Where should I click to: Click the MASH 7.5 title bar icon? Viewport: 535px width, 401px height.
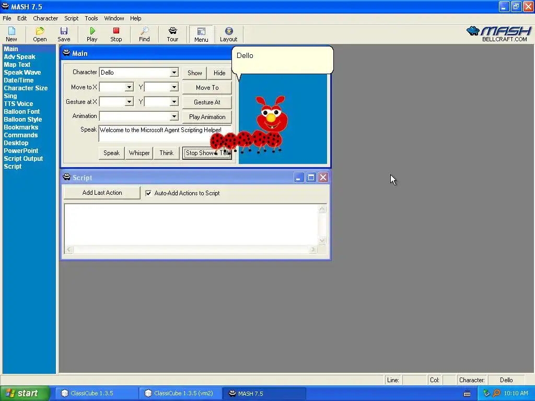point(5,6)
